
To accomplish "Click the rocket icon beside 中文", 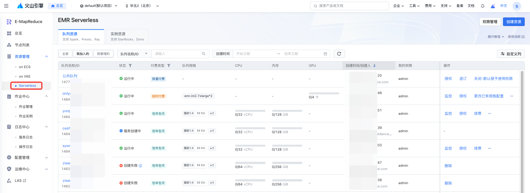I will (x=493, y=6).
